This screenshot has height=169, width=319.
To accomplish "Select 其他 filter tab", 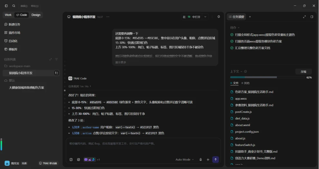I will pos(246,83).
